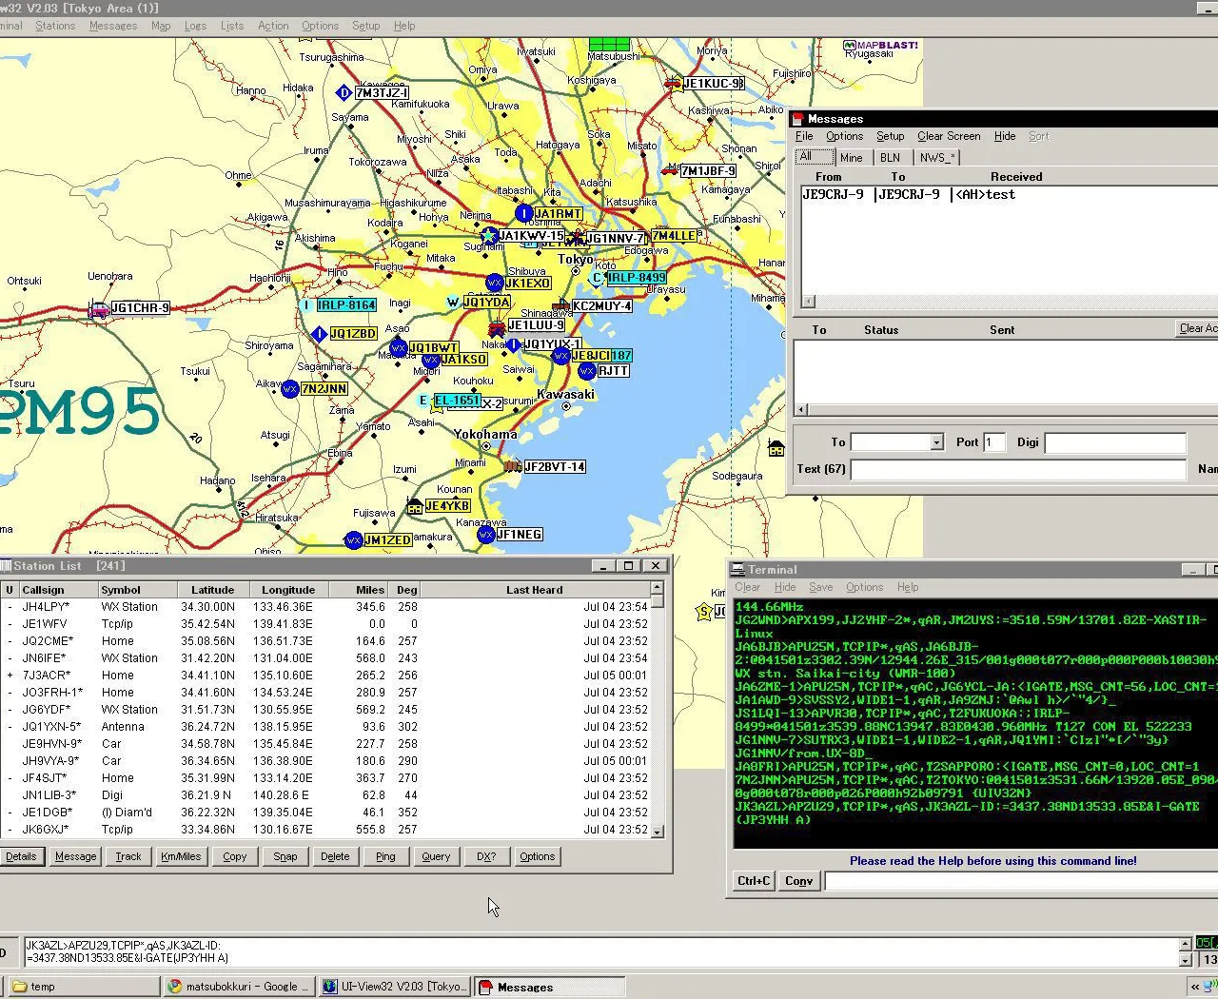
Task: Select the JK6GXJ* row in Station List
Action: [x=324, y=830]
